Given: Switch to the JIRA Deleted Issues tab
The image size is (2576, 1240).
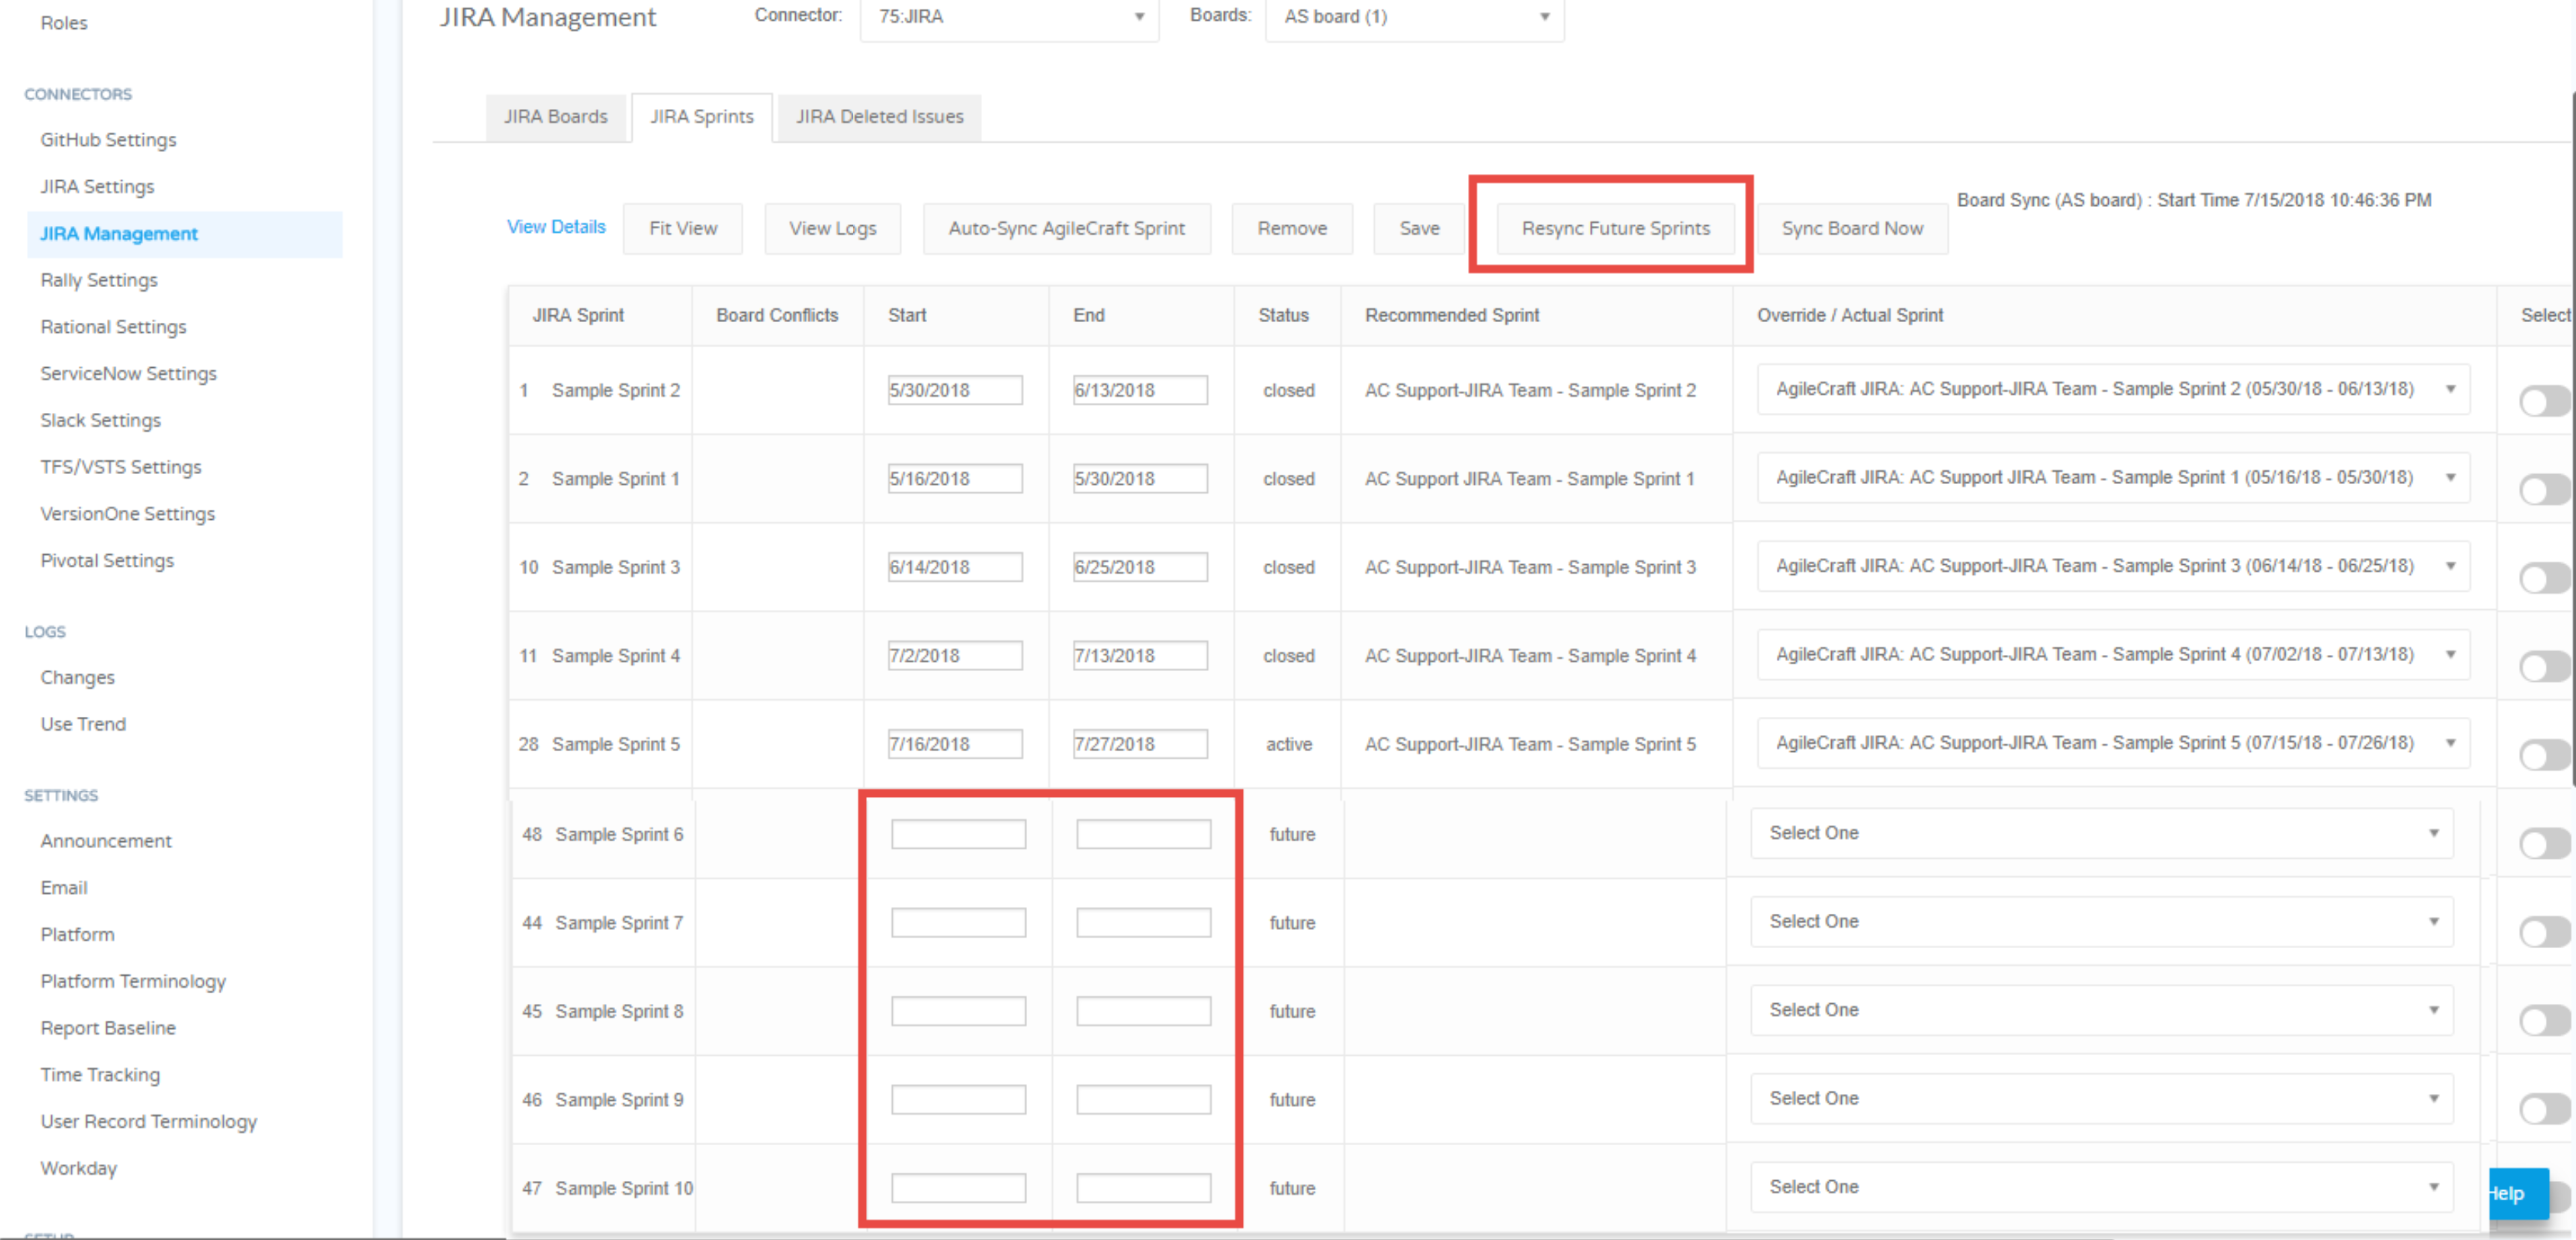Looking at the screenshot, I should [x=879, y=117].
